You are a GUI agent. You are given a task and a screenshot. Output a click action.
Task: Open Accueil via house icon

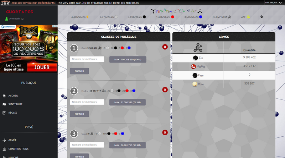tap(4, 96)
